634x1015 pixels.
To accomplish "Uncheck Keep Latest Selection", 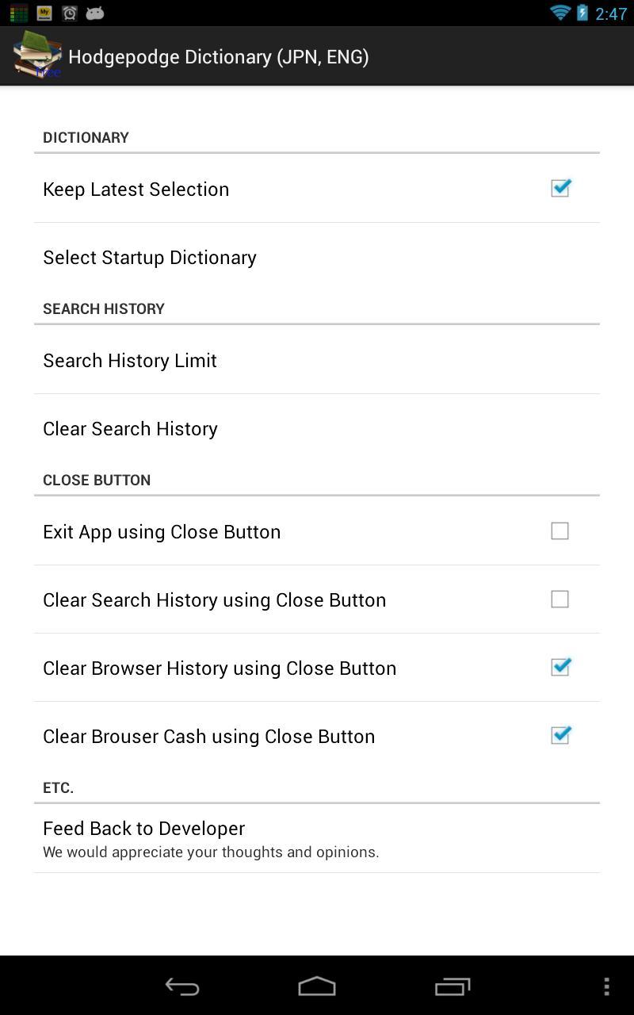I will (x=560, y=188).
